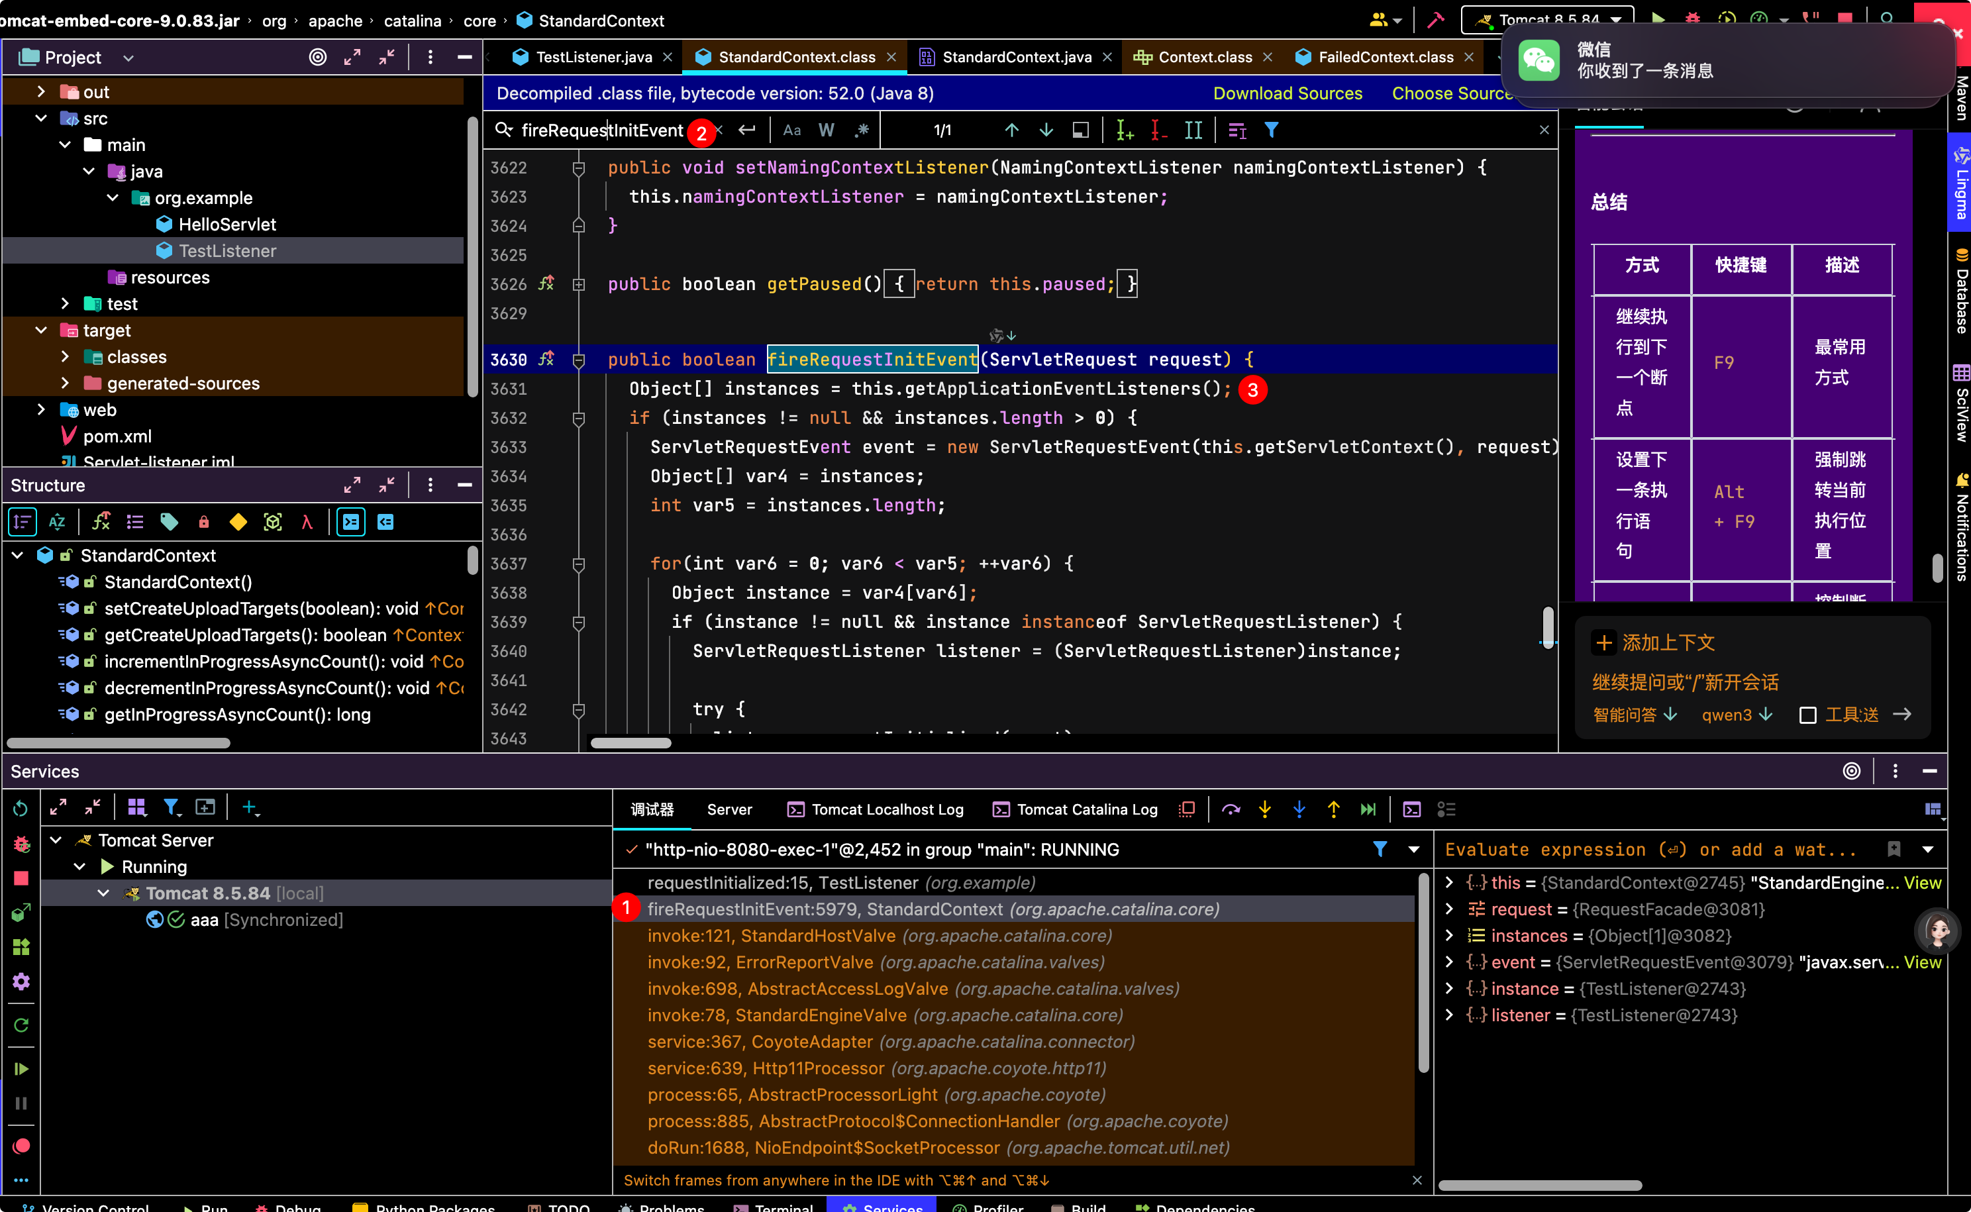Viewport: 1971px width, 1212px height.
Task: Click the editor horizontal scrollbar
Action: (x=631, y=742)
